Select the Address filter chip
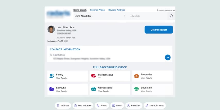This screenshot has height=110, width=220. [x=63, y=106]
